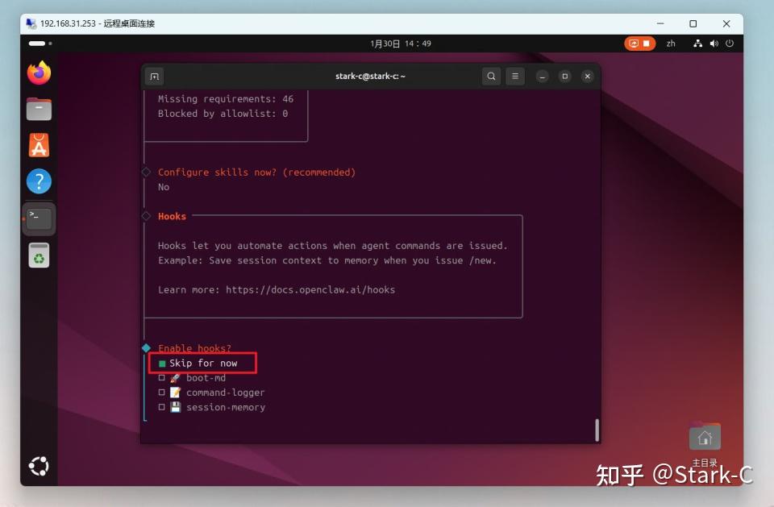Viewport: 774px width, 507px height.
Task: Maximize the remote desktop connection window
Action: tap(693, 23)
